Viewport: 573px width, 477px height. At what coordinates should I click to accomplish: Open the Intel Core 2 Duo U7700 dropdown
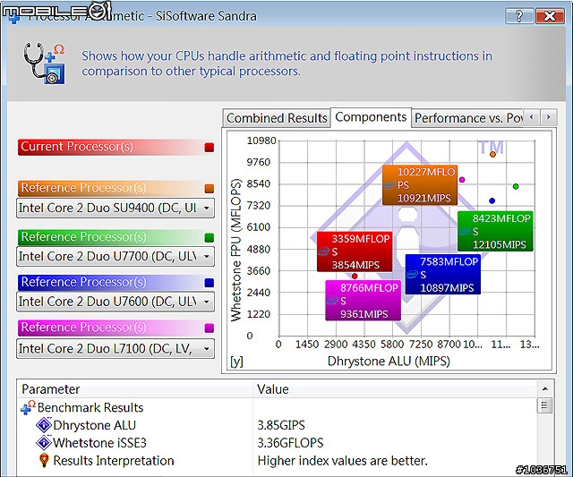[115, 256]
